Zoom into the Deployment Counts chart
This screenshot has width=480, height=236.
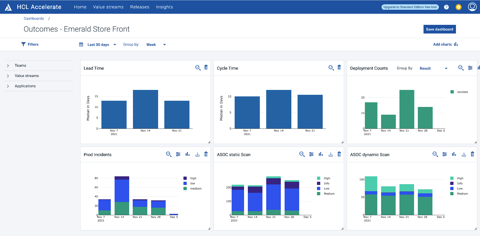pos(461,68)
